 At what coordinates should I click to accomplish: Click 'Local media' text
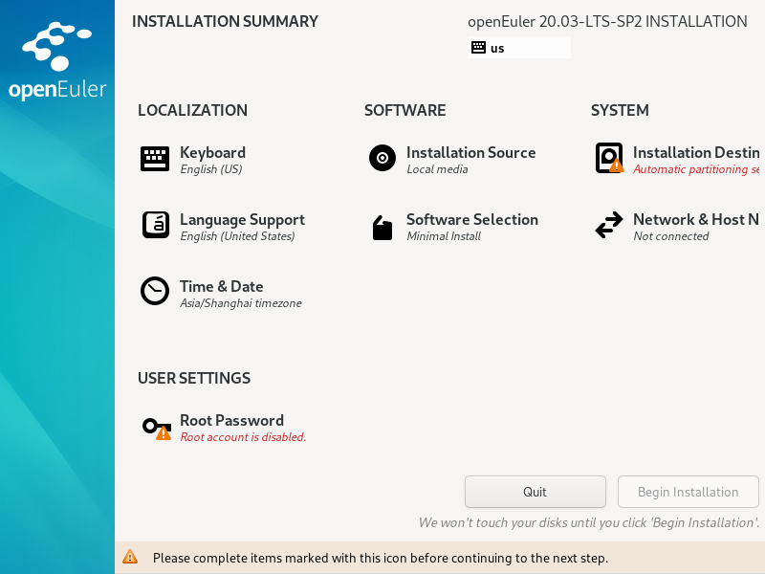click(x=438, y=169)
